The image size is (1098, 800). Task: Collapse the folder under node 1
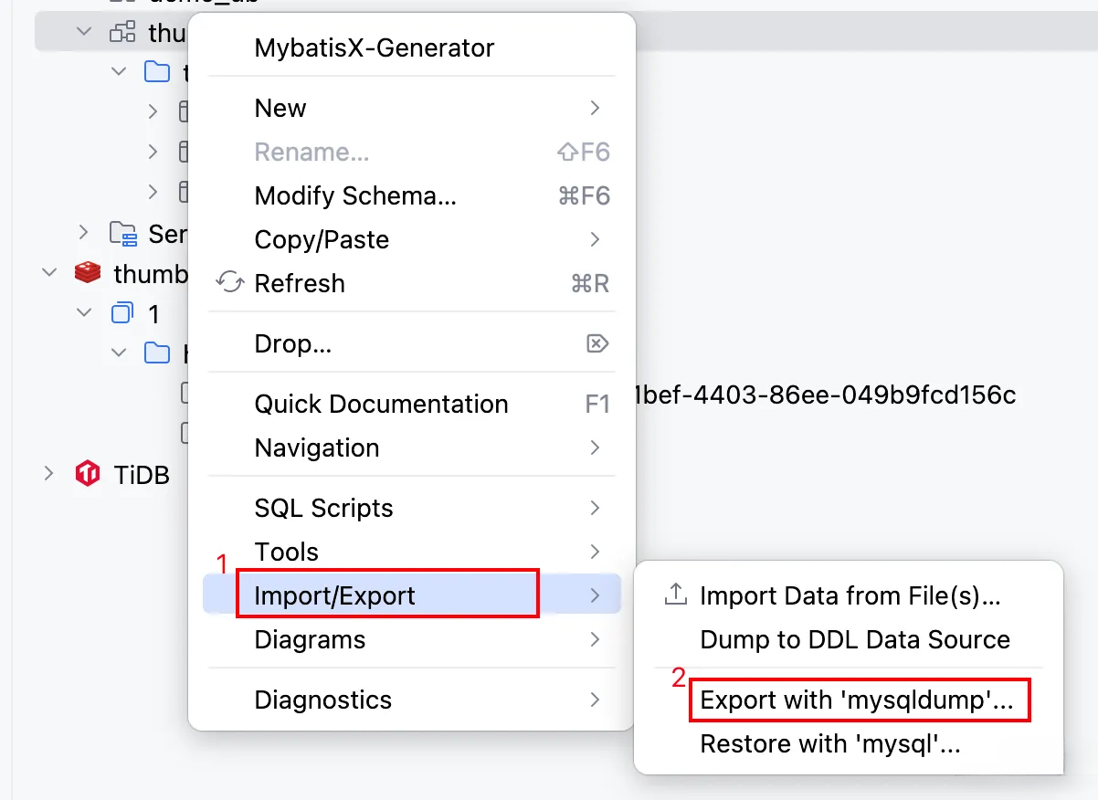[x=119, y=353]
